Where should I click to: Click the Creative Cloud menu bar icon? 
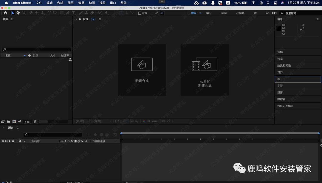[196, 3]
